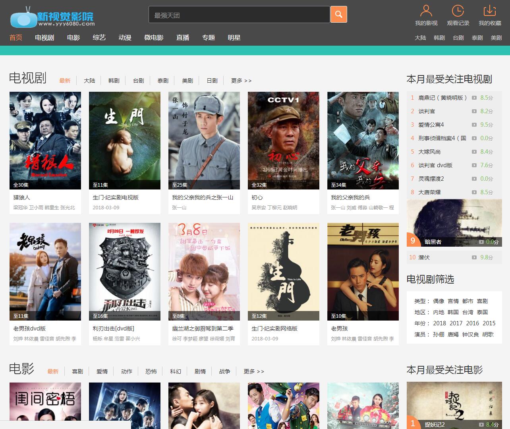Click title 我的父亲我的兵之张一山

click(x=203, y=197)
